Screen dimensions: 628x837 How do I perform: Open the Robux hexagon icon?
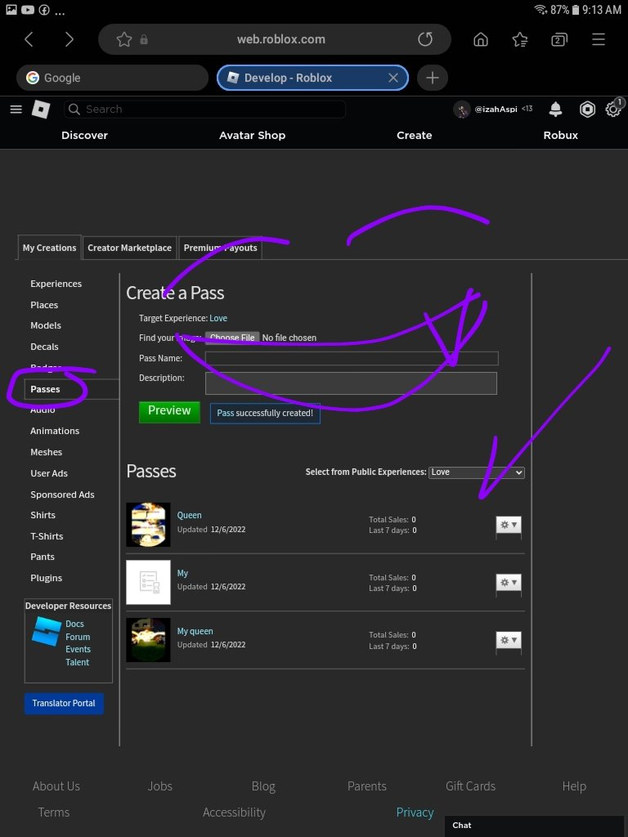pos(587,110)
